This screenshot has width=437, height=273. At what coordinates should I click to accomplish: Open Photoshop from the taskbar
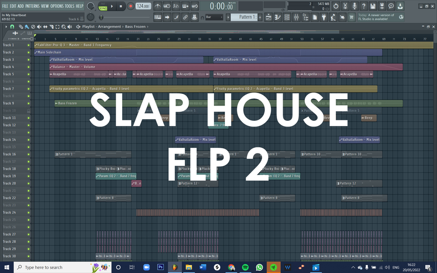click(x=160, y=267)
